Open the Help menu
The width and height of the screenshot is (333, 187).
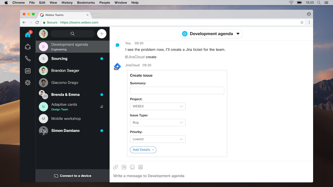pyautogui.click(x=135, y=3)
